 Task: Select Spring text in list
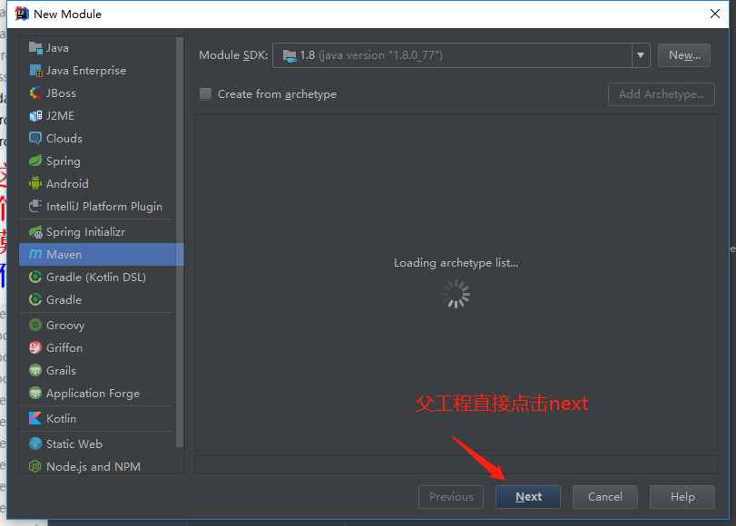[64, 161]
